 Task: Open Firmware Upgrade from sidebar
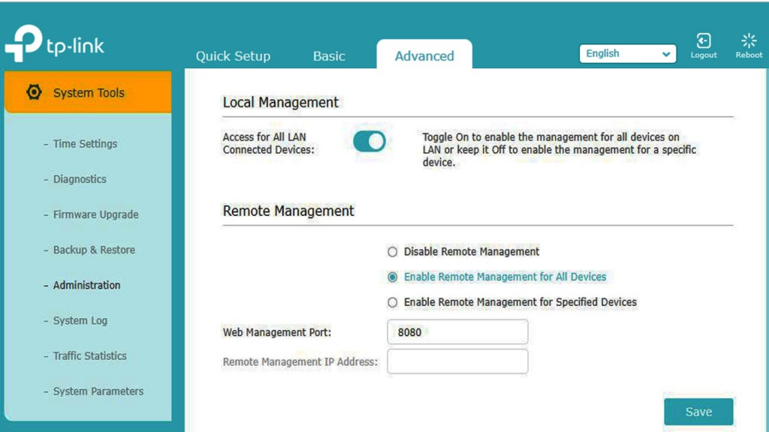point(95,214)
